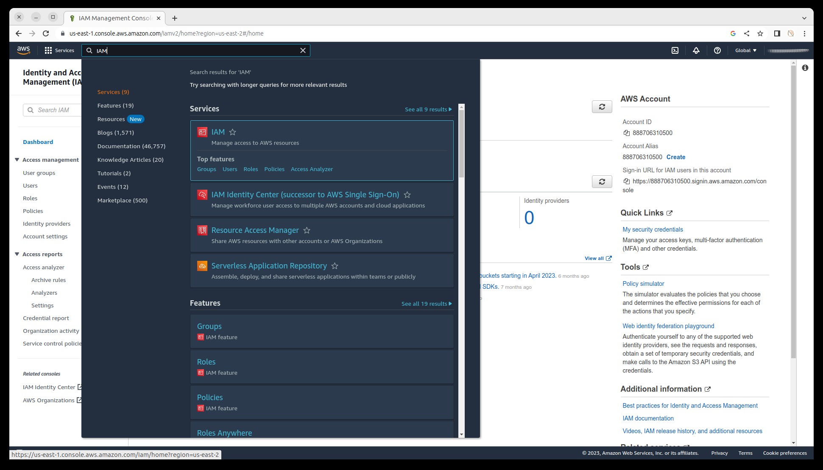Open the page info icon

click(805, 68)
